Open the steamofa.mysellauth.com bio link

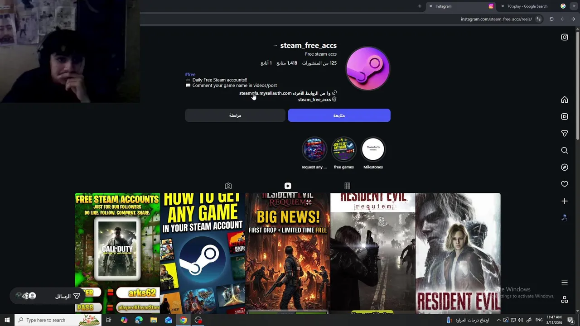pos(266,93)
